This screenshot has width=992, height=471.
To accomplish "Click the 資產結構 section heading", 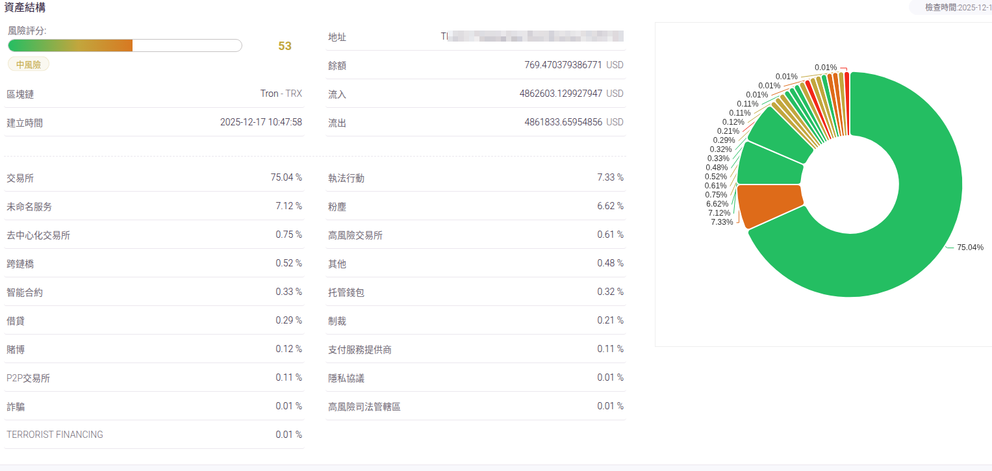I will pos(25,8).
